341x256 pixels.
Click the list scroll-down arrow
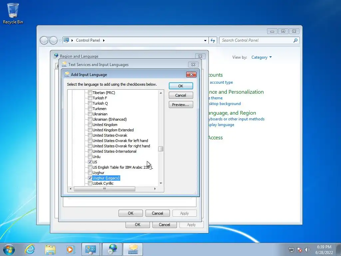[161, 183]
